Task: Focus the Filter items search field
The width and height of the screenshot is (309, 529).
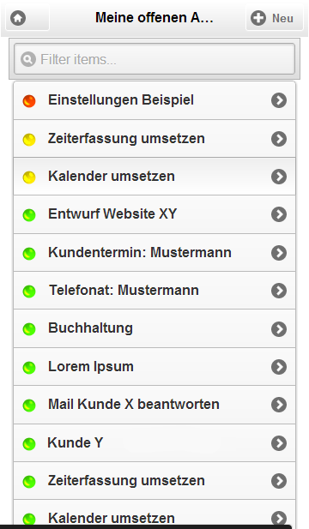Action: click(x=154, y=59)
